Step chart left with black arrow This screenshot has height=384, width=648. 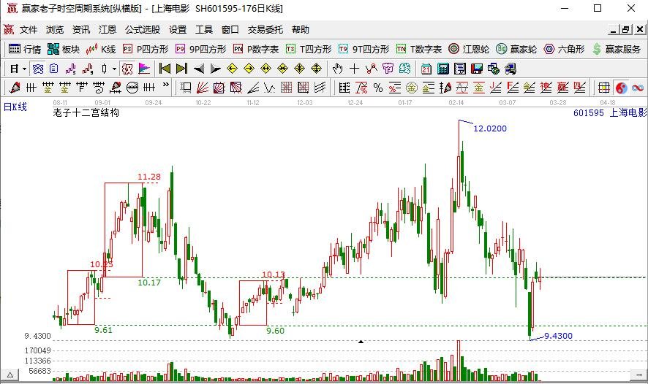pos(199,69)
